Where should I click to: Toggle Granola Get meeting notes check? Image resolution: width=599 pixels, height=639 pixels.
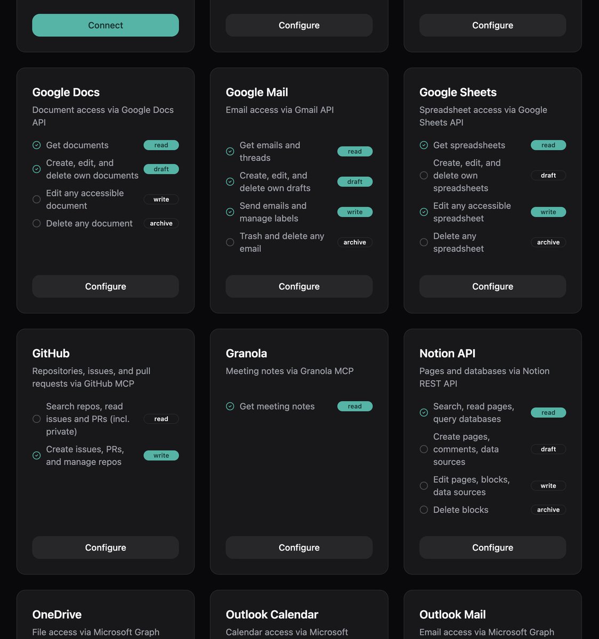point(230,406)
